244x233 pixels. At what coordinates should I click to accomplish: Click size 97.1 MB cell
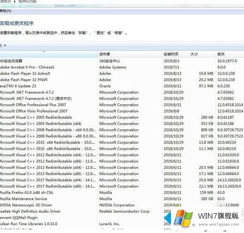click(206, 86)
